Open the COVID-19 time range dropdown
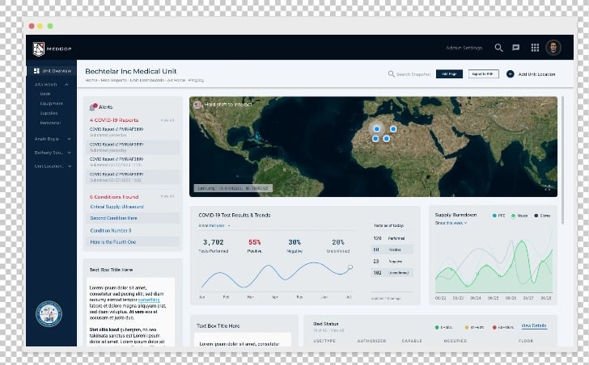The height and width of the screenshot is (365, 589). pyautogui.click(x=214, y=225)
